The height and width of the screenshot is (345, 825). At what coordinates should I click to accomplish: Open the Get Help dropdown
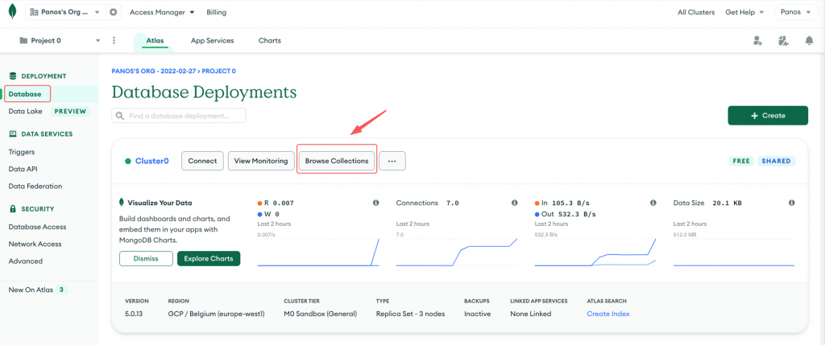744,12
